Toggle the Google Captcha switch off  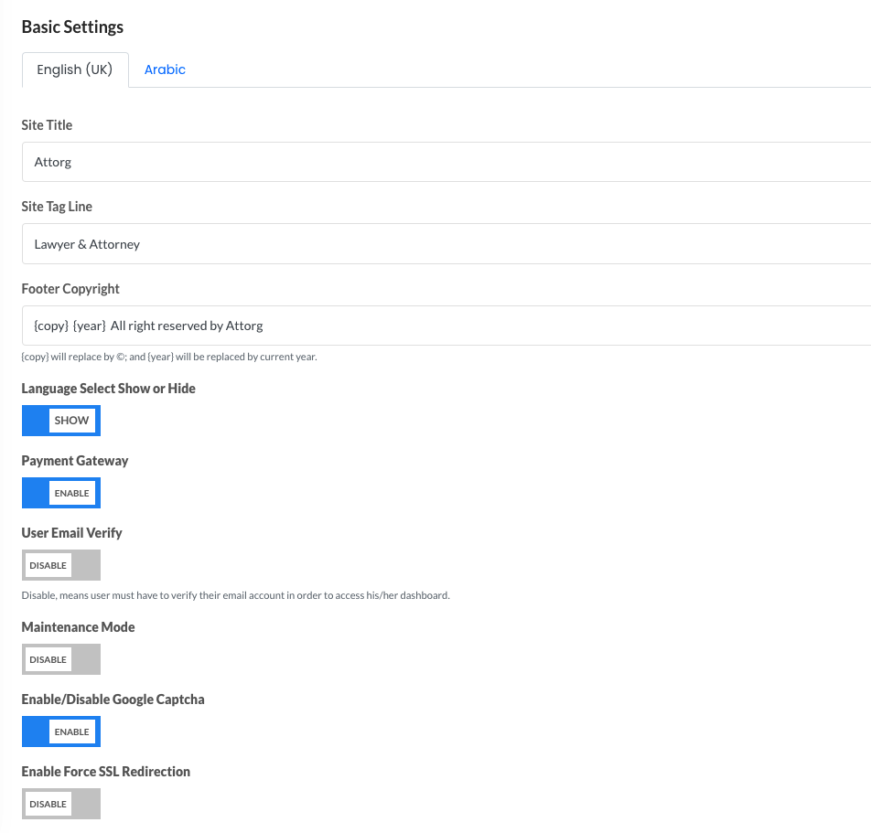click(x=61, y=732)
